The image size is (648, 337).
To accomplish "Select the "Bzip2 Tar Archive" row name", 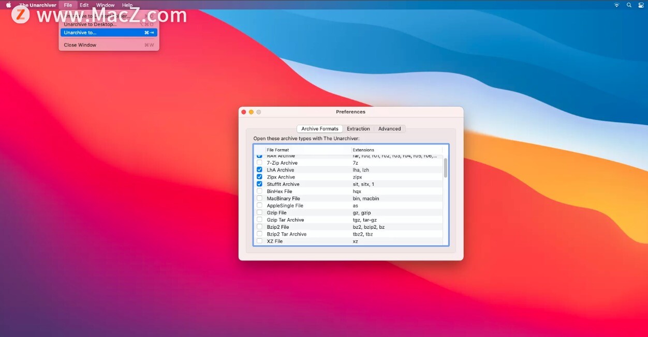I will pyautogui.click(x=287, y=235).
